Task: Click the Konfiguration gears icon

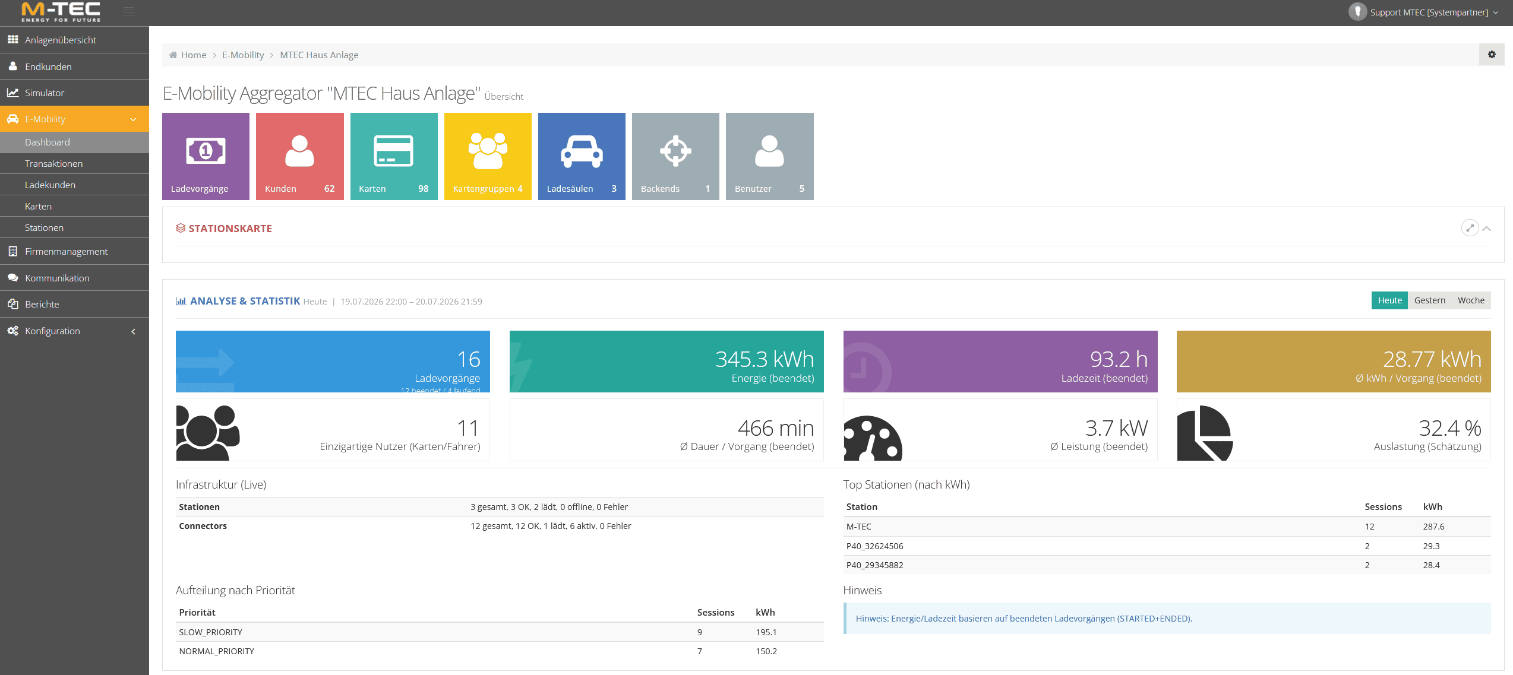Action: [x=12, y=331]
